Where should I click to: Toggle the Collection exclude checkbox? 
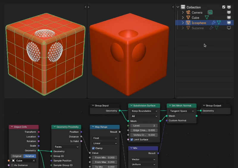[224, 7]
